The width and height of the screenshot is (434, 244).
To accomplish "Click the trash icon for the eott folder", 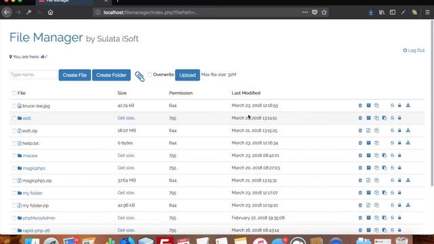I will coord(360,118).
